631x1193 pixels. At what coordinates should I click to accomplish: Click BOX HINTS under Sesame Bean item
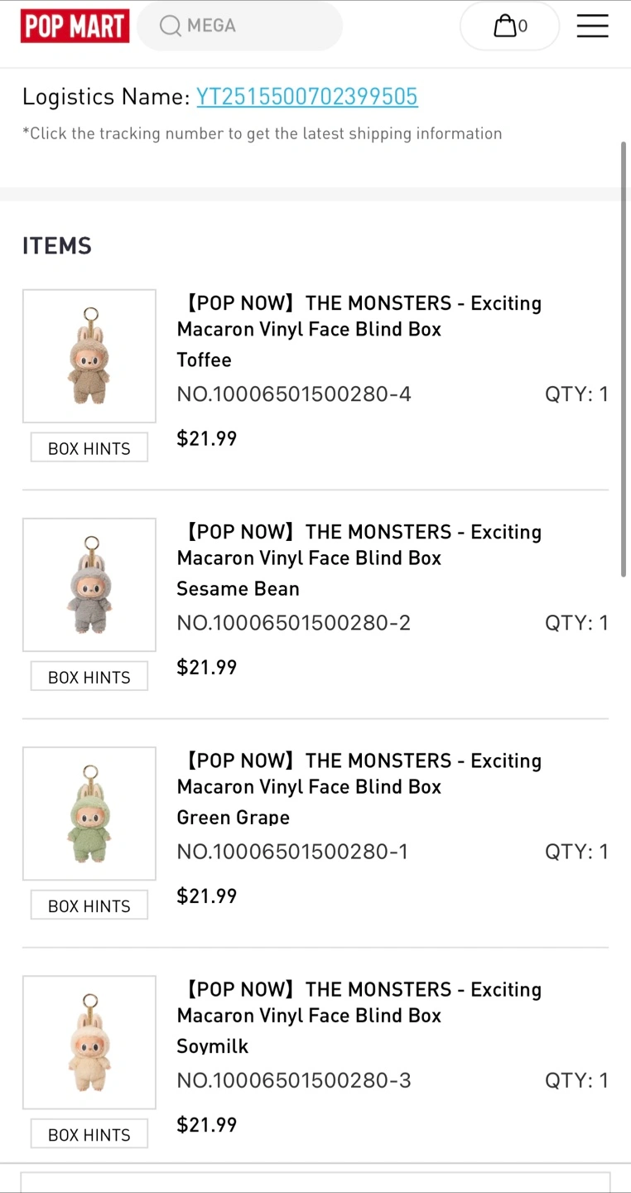pyautogui.click(x=89, y=677)
